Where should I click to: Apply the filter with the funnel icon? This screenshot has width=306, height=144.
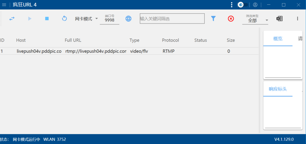click(213, 19)
